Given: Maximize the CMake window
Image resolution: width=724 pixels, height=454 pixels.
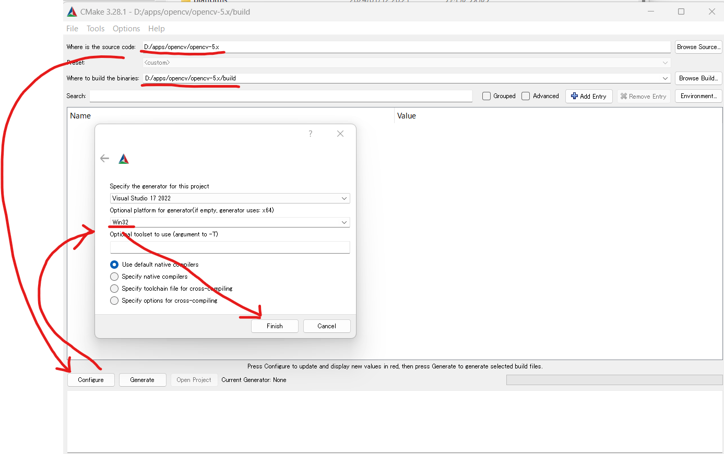Looking at the screenshot, I should (x=681, y=11).
